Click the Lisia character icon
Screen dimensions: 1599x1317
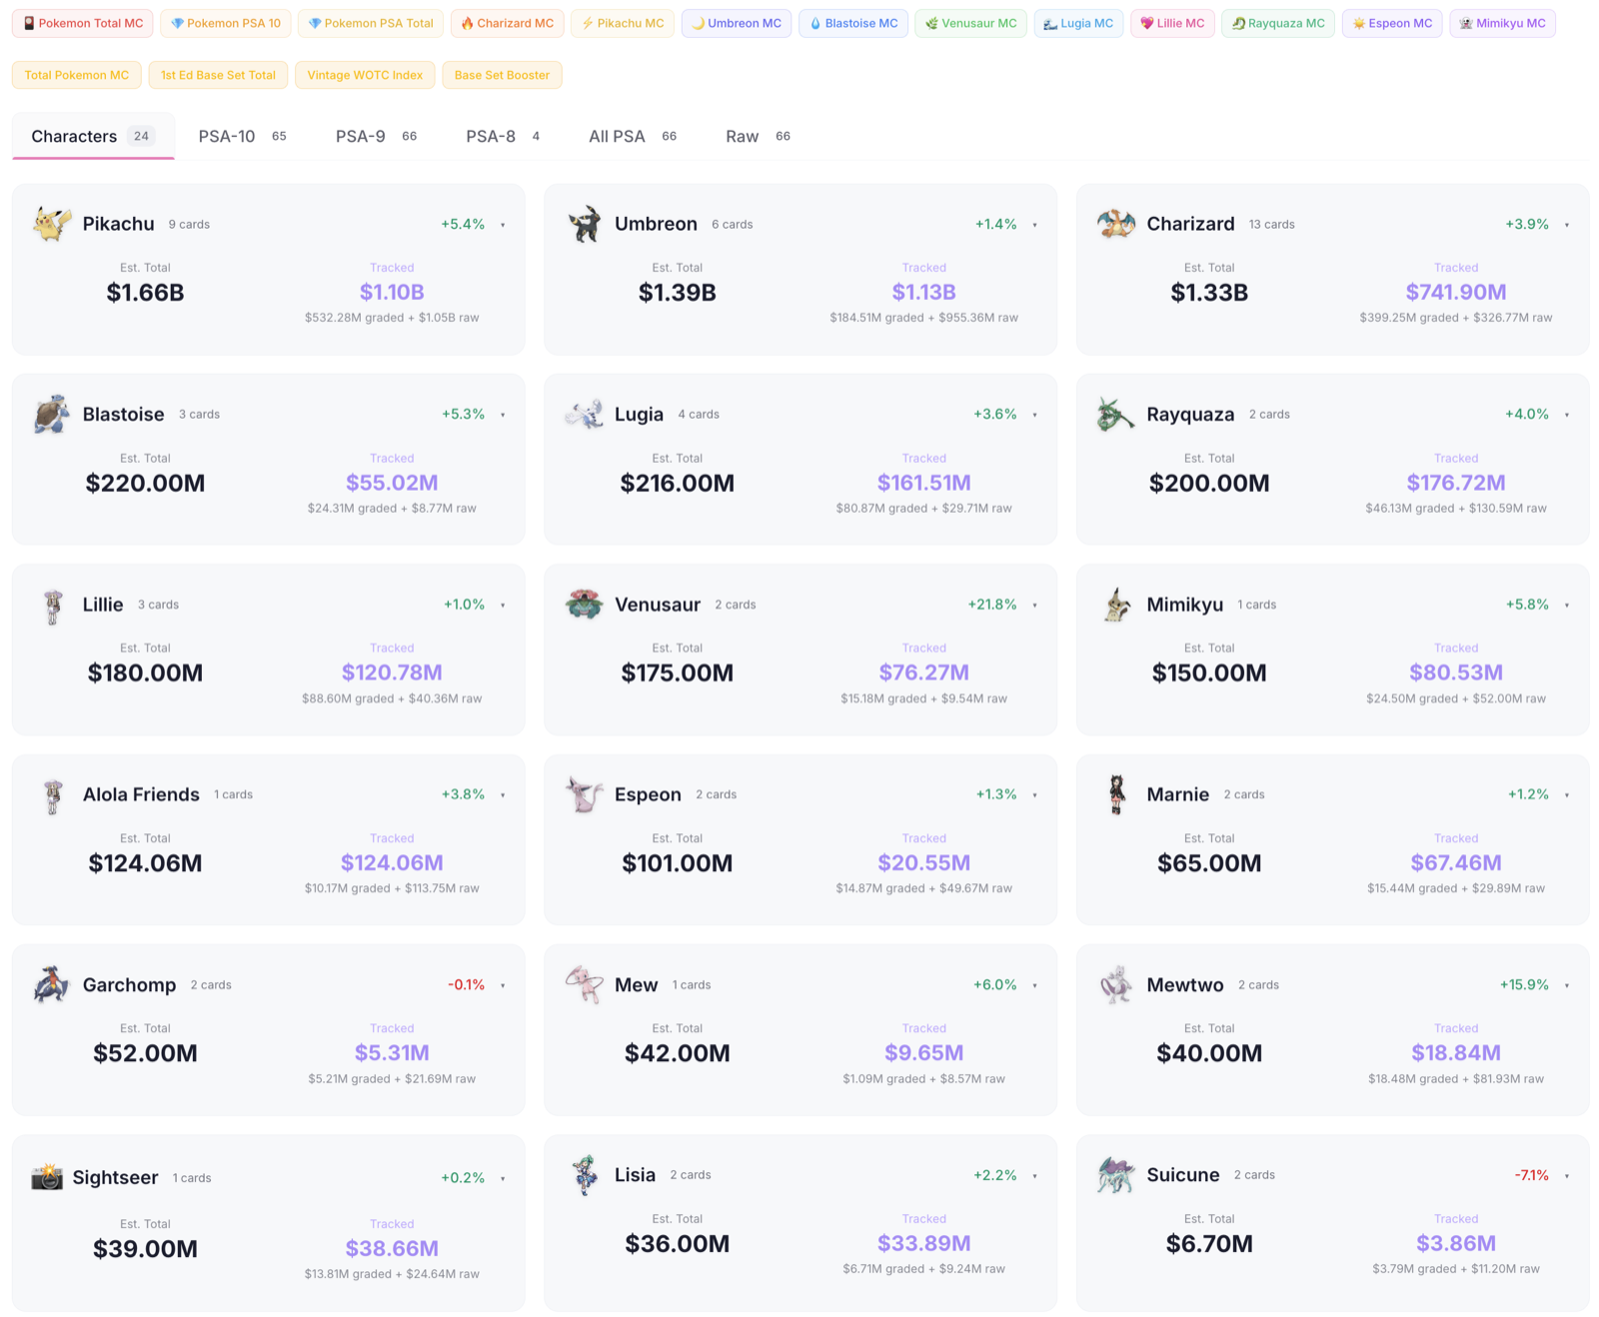pyautogui.click(x=585, y=1175)
